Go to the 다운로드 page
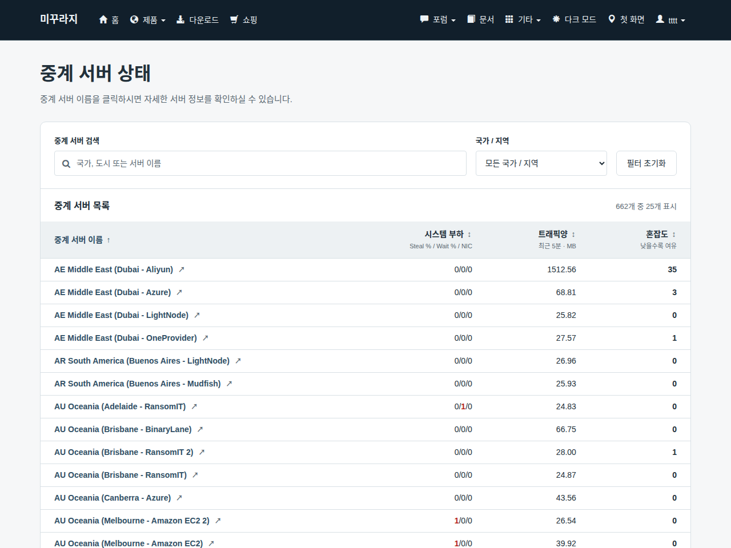Viewport: 731px width, 548px height. [198, 20]
